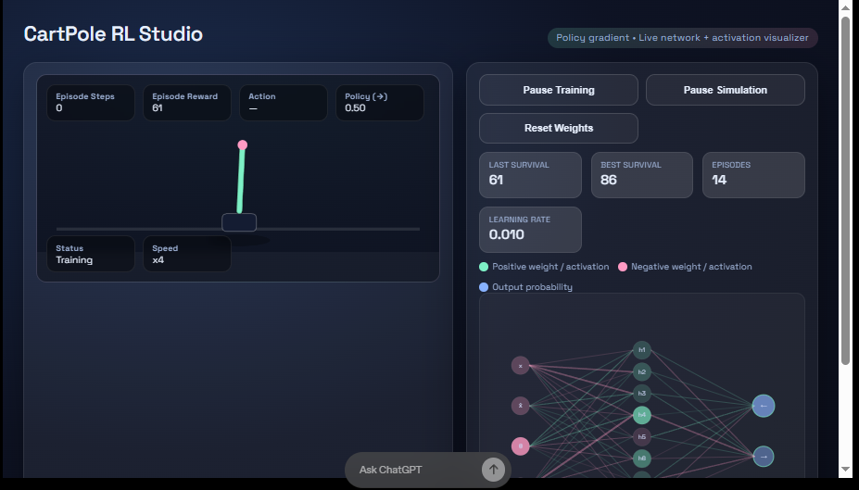Viewport: 859px width, 490px height.
Task: Pause the simulation
Action: 725,90
